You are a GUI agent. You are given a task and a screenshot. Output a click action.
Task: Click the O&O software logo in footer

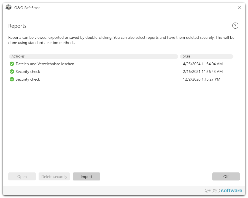(223, 191)
